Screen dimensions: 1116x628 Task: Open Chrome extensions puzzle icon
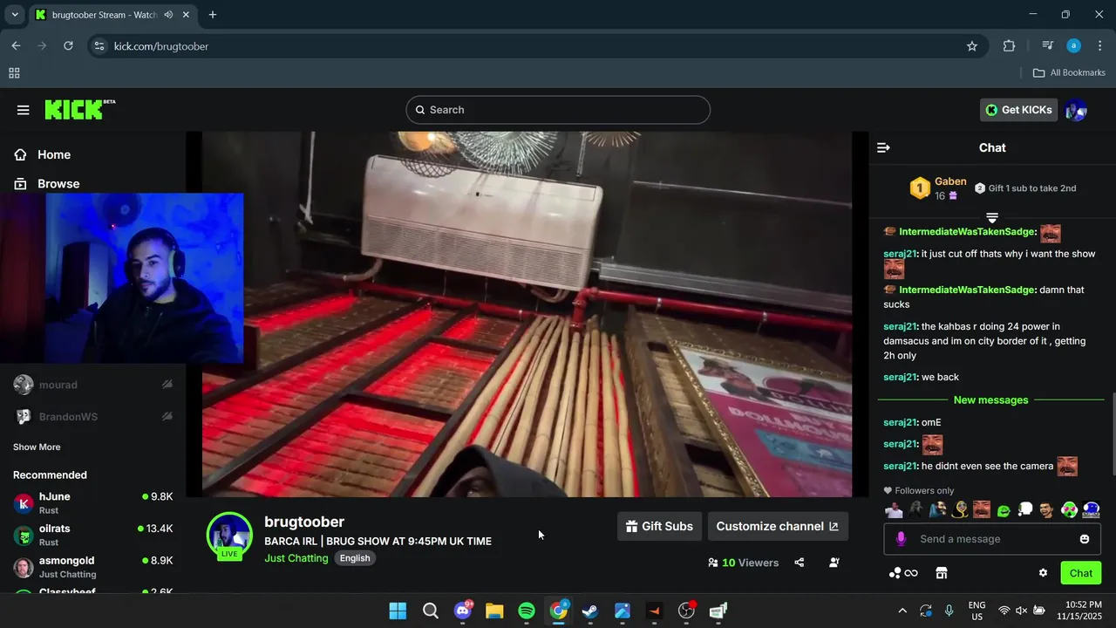1010,46
